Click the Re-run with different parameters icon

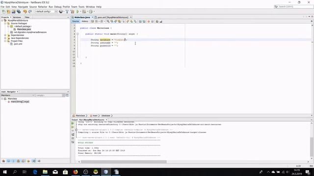click(x=73, y=127)
